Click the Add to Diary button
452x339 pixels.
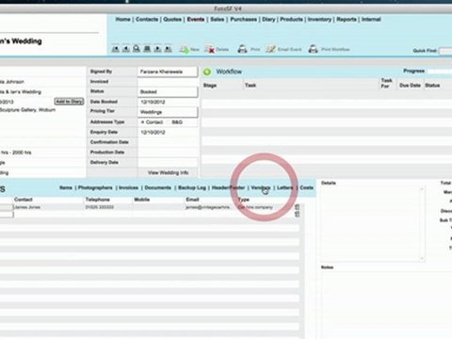point(69,102)
